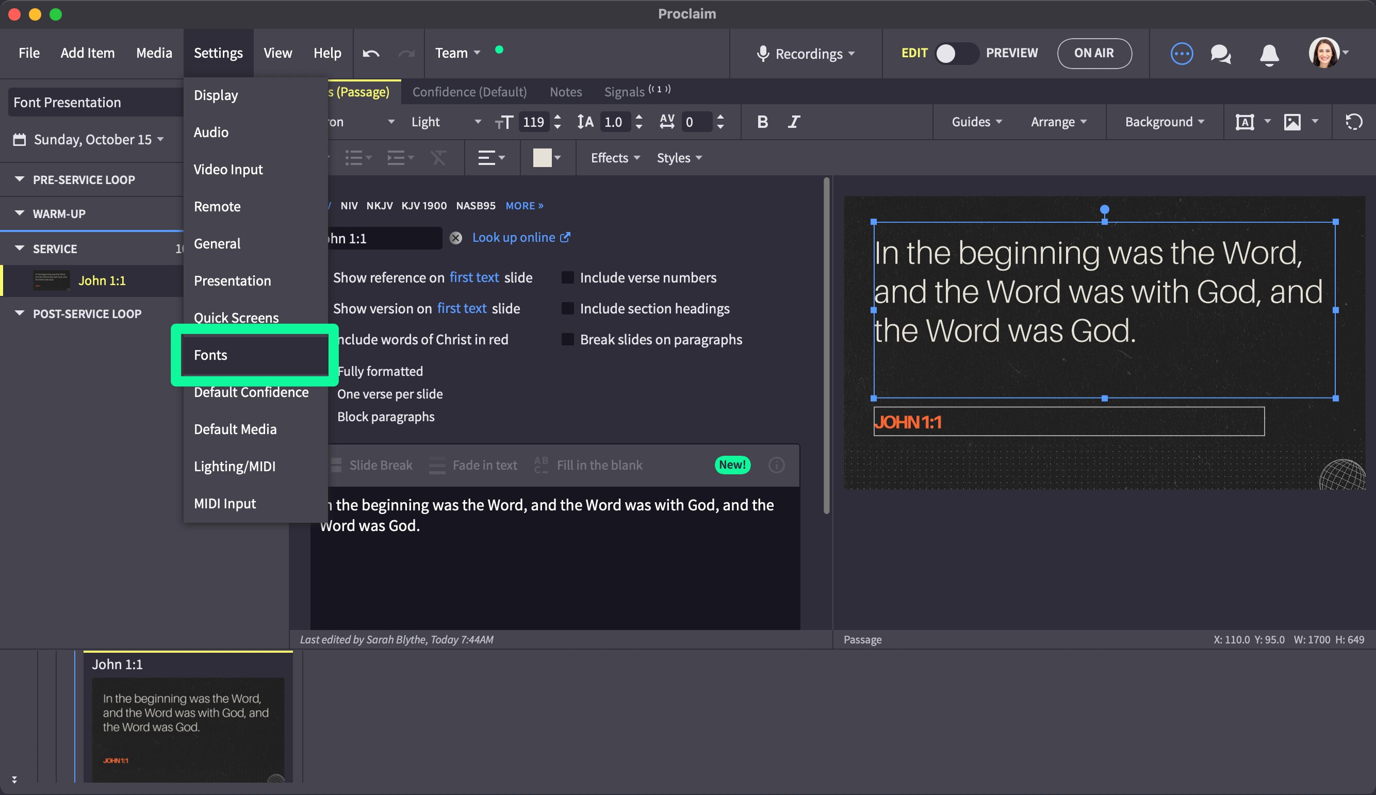The width and height of the screenshot is (1376, 795).
Task: Click the MORE » versions link
Action: pyautogui.click(x=524, y=206)
